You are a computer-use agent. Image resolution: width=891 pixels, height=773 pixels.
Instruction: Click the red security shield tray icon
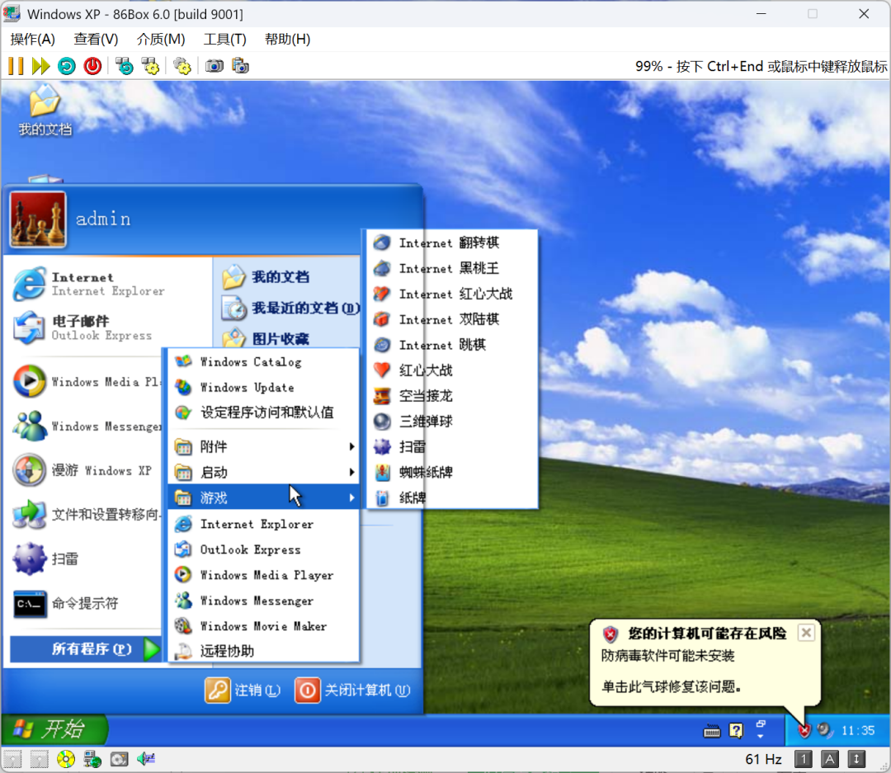(804, 730)
